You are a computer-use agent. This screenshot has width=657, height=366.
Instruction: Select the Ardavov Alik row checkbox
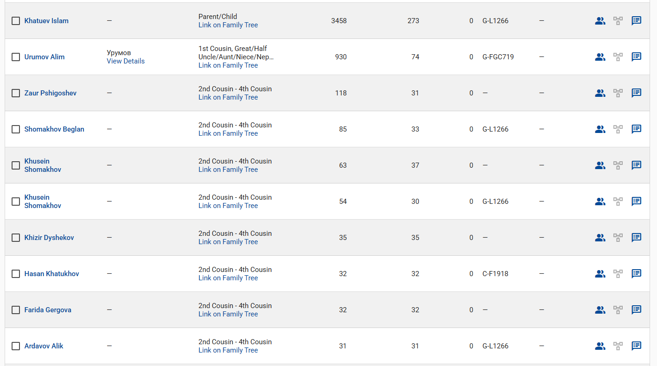pyautogui.click(x=16, y=346)
